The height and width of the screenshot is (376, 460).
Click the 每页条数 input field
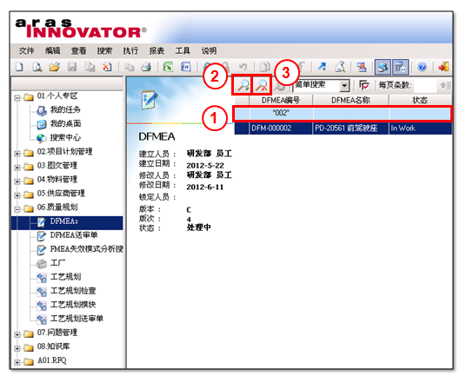[x=425, y=86]
